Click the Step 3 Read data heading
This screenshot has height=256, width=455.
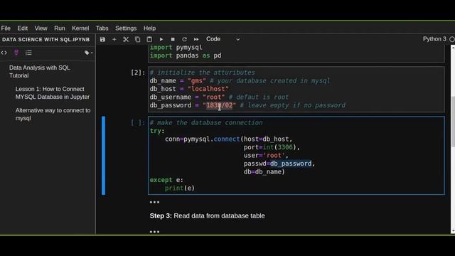tap(207, 215)
